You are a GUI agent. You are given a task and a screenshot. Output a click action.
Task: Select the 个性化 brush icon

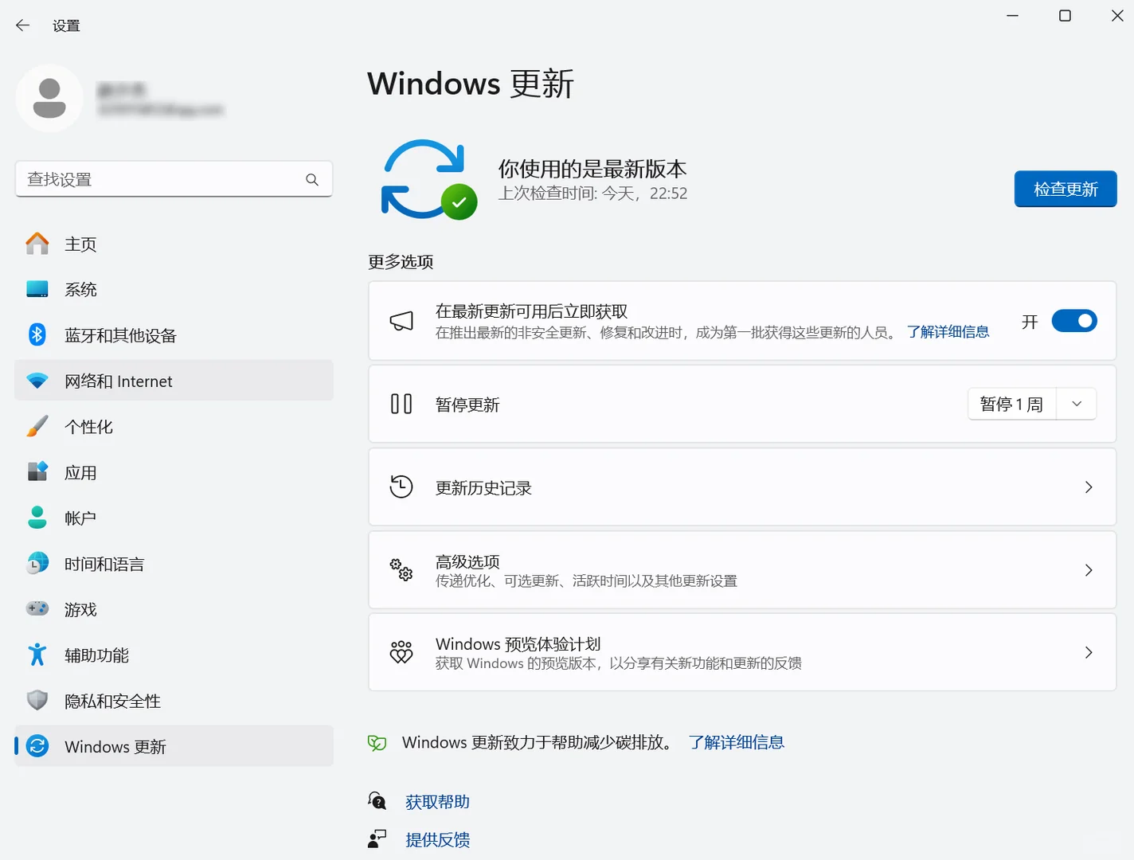[37, 426]
